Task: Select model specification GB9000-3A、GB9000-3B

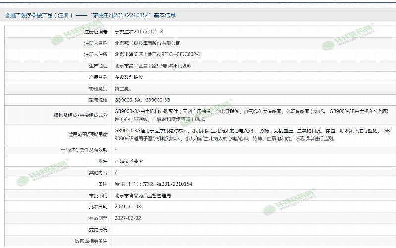Action: (x=142, y=100)
